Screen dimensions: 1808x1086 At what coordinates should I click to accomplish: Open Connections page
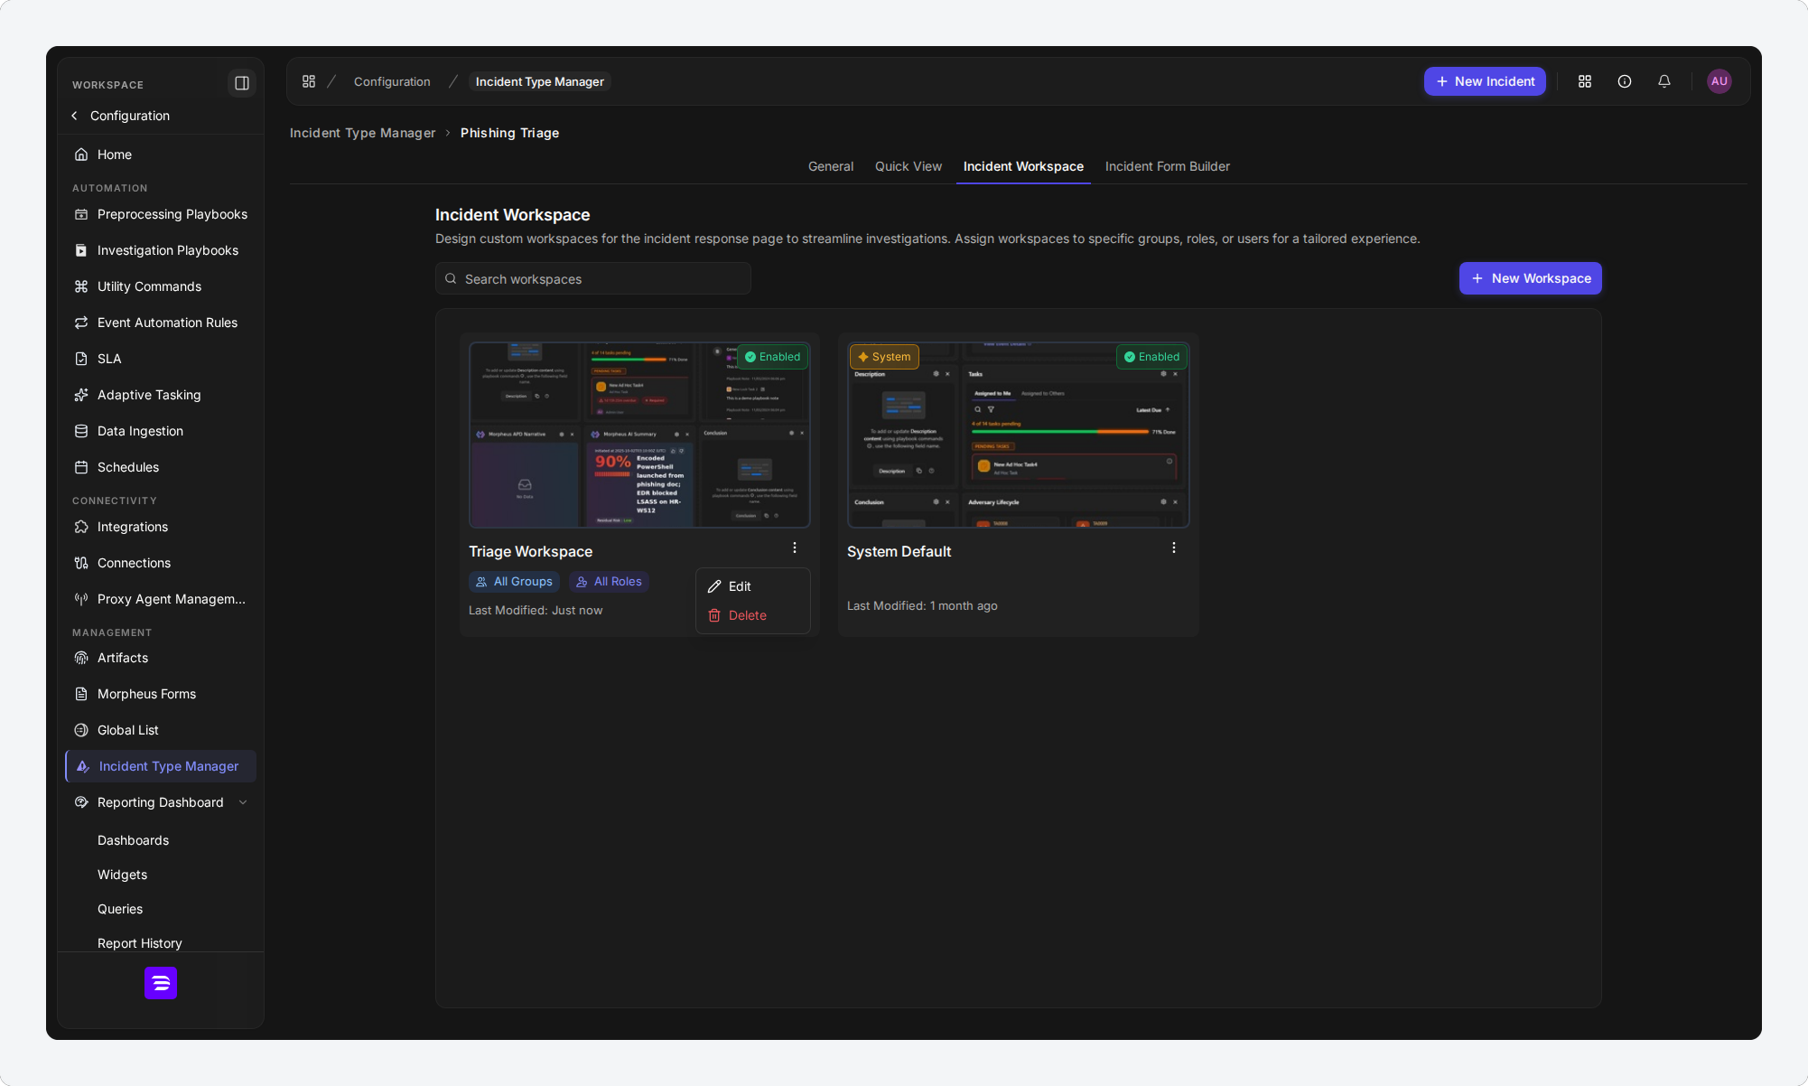coord(161,563)
